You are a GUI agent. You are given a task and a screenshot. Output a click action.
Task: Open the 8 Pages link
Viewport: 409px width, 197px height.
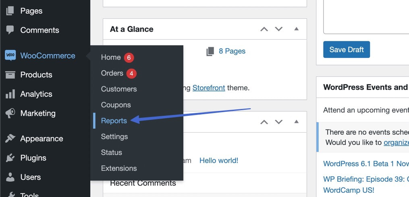pos(232,51)
